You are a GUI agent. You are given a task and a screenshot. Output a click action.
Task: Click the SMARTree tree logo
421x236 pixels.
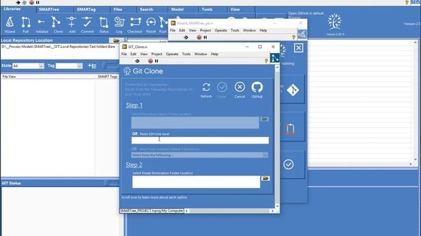click(x=334, y=22)
